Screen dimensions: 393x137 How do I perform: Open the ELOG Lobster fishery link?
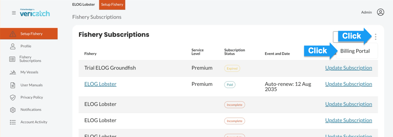click(x=100, y=84)
